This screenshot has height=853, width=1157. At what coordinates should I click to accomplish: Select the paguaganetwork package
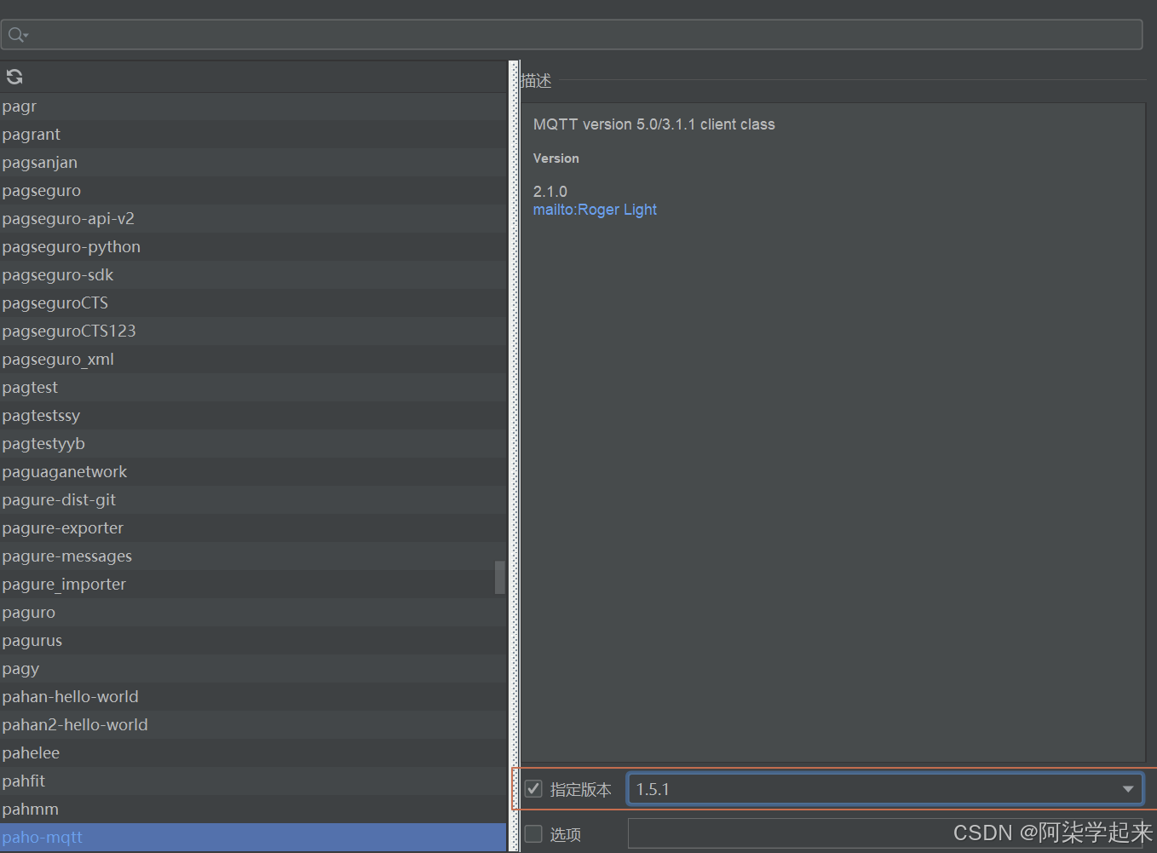pos(253,471)
